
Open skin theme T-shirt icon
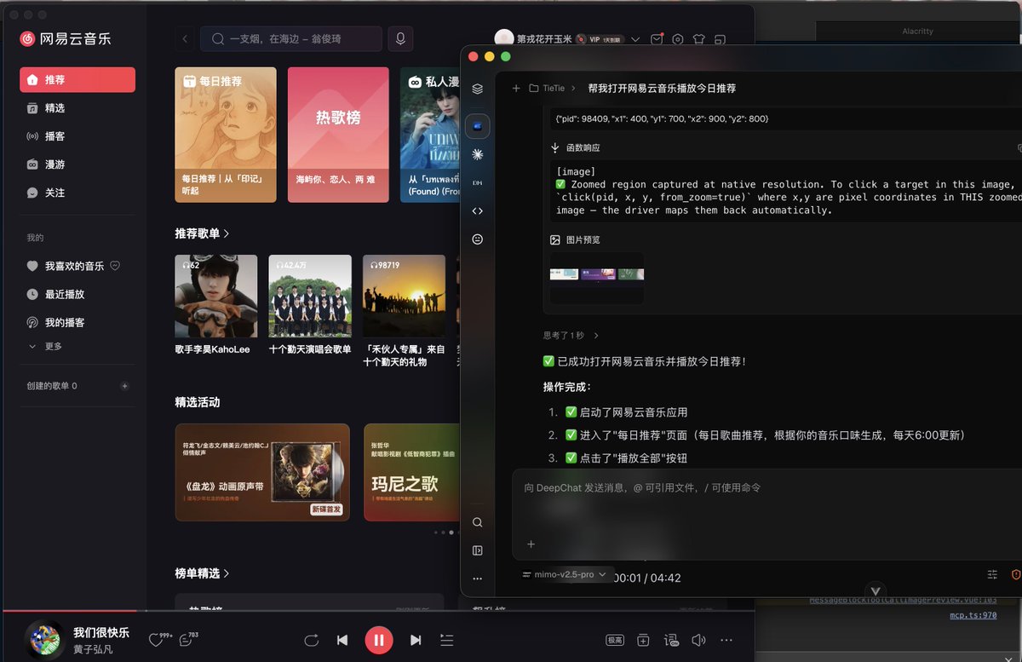(699, 39)
